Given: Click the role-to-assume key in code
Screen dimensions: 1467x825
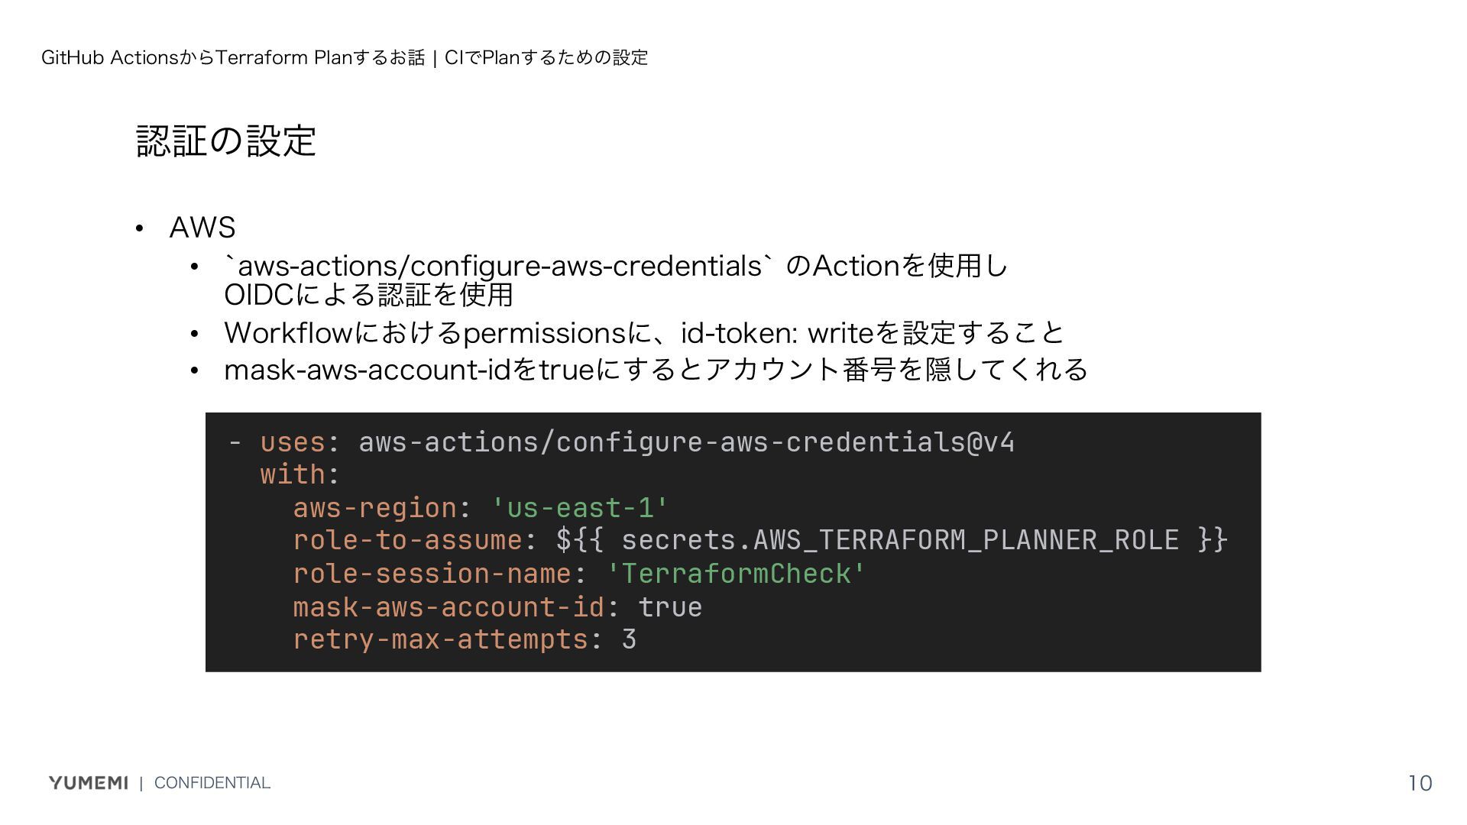Looking at the screenshot, I should coord(407,540).
